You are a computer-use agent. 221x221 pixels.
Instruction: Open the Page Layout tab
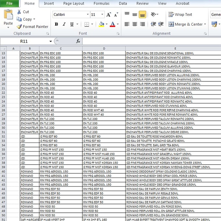pos(73,3)
